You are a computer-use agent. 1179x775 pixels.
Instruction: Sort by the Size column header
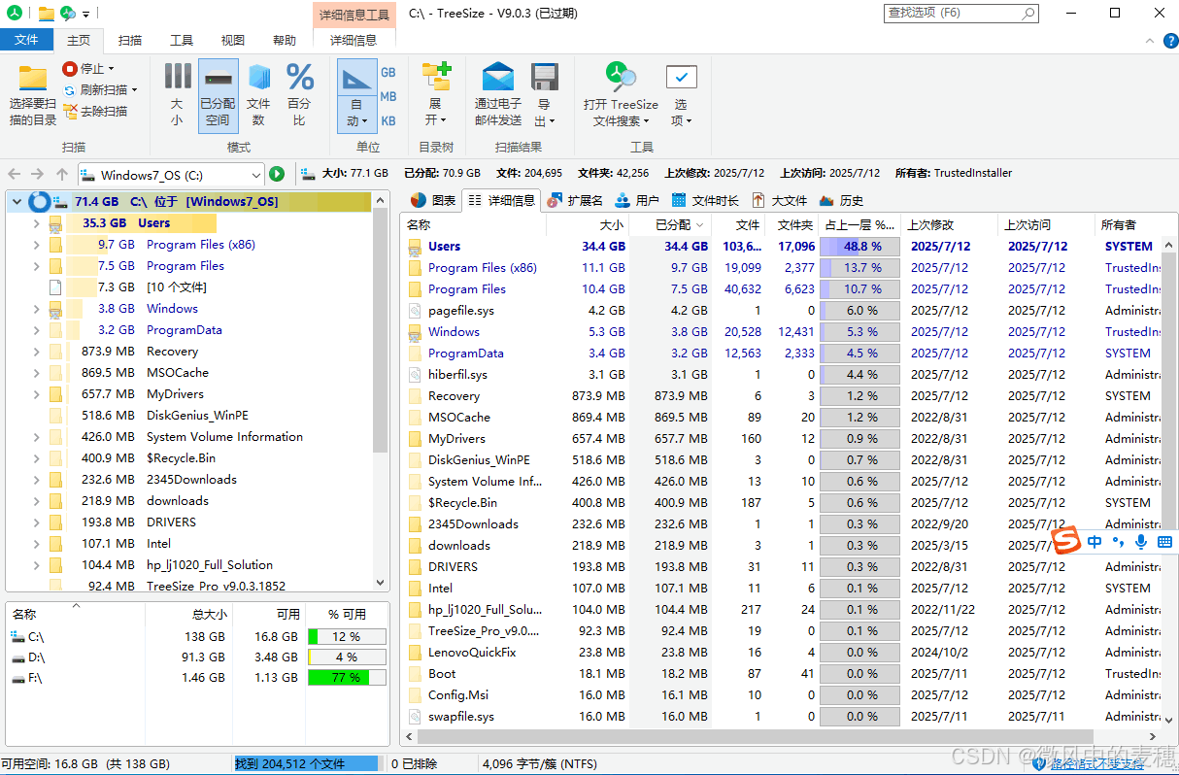[588, 224]
